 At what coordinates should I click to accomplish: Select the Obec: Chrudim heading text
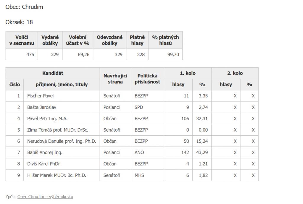point(24,7)
